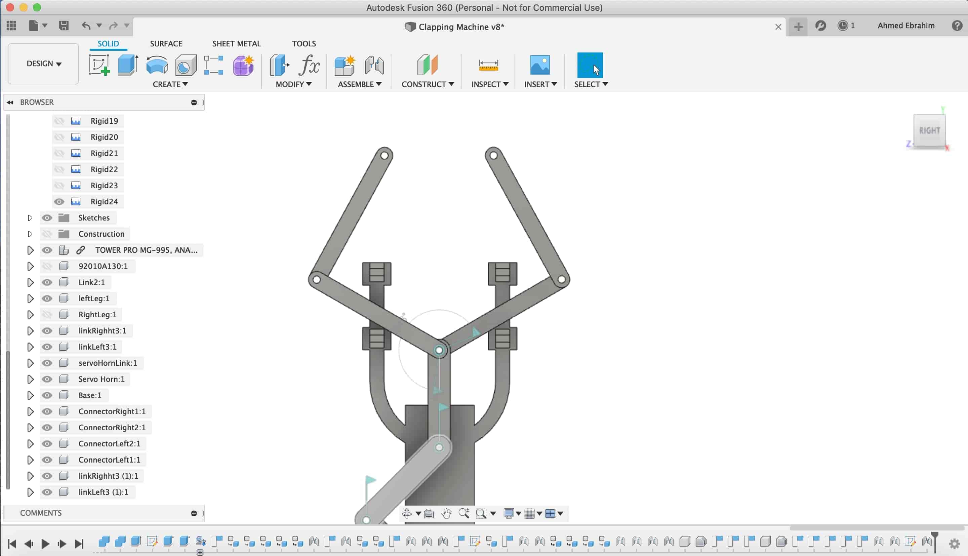968x556 pixels.
Task: Show the RightLeg:1 component
Action: 47,315
